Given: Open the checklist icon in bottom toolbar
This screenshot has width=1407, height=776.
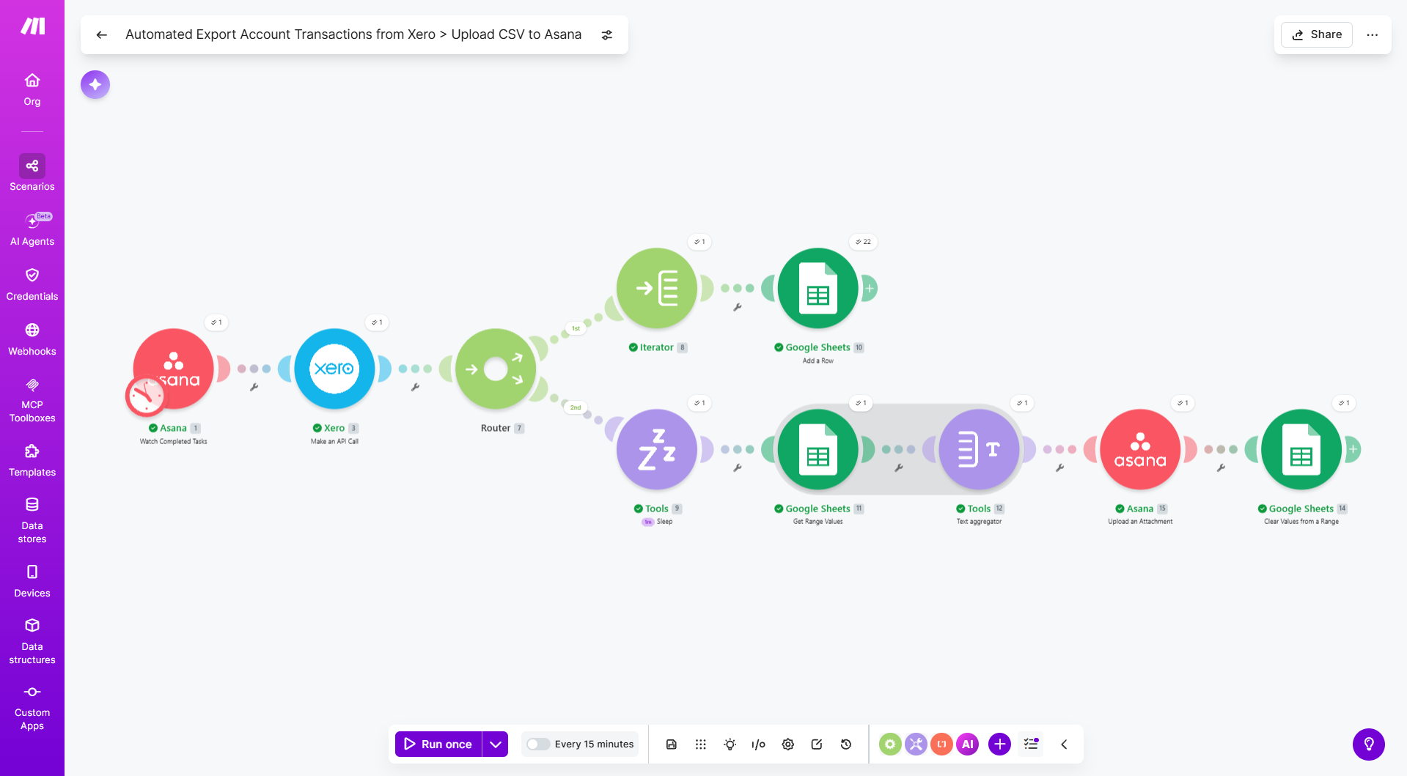Looking at the screenshot, I should (x=1031, y=744).
